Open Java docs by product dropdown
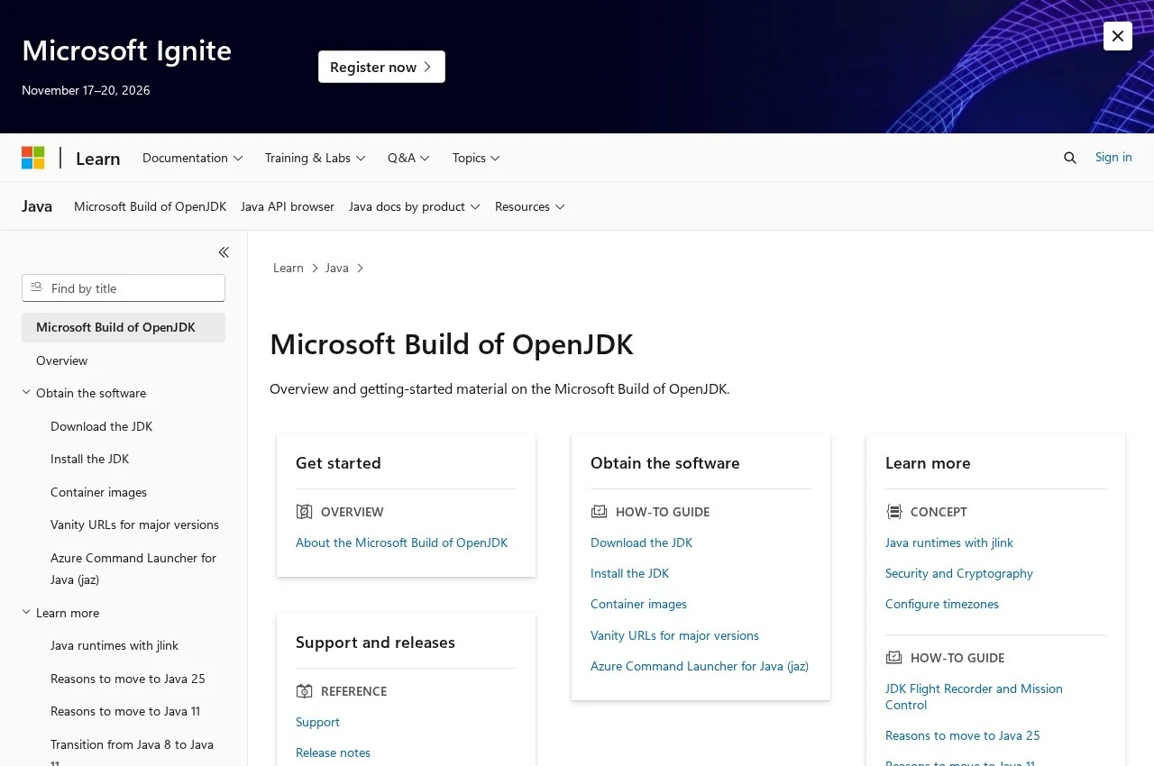1154x766 pixels. (x=415, y=206)
